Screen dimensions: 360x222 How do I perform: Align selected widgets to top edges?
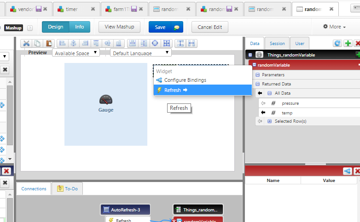pyautogui.click(x=96, y=43)
